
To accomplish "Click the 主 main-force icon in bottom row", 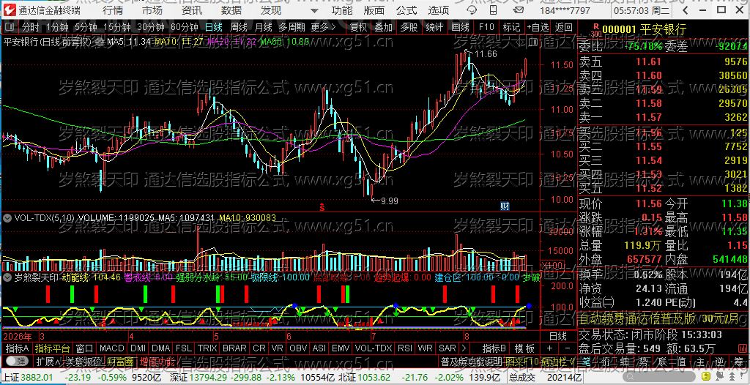I will click(699, 361).
